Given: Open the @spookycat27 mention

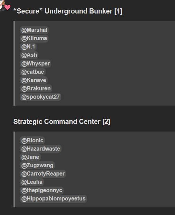Looking at the screenshot, I should (x=40, y=97).
